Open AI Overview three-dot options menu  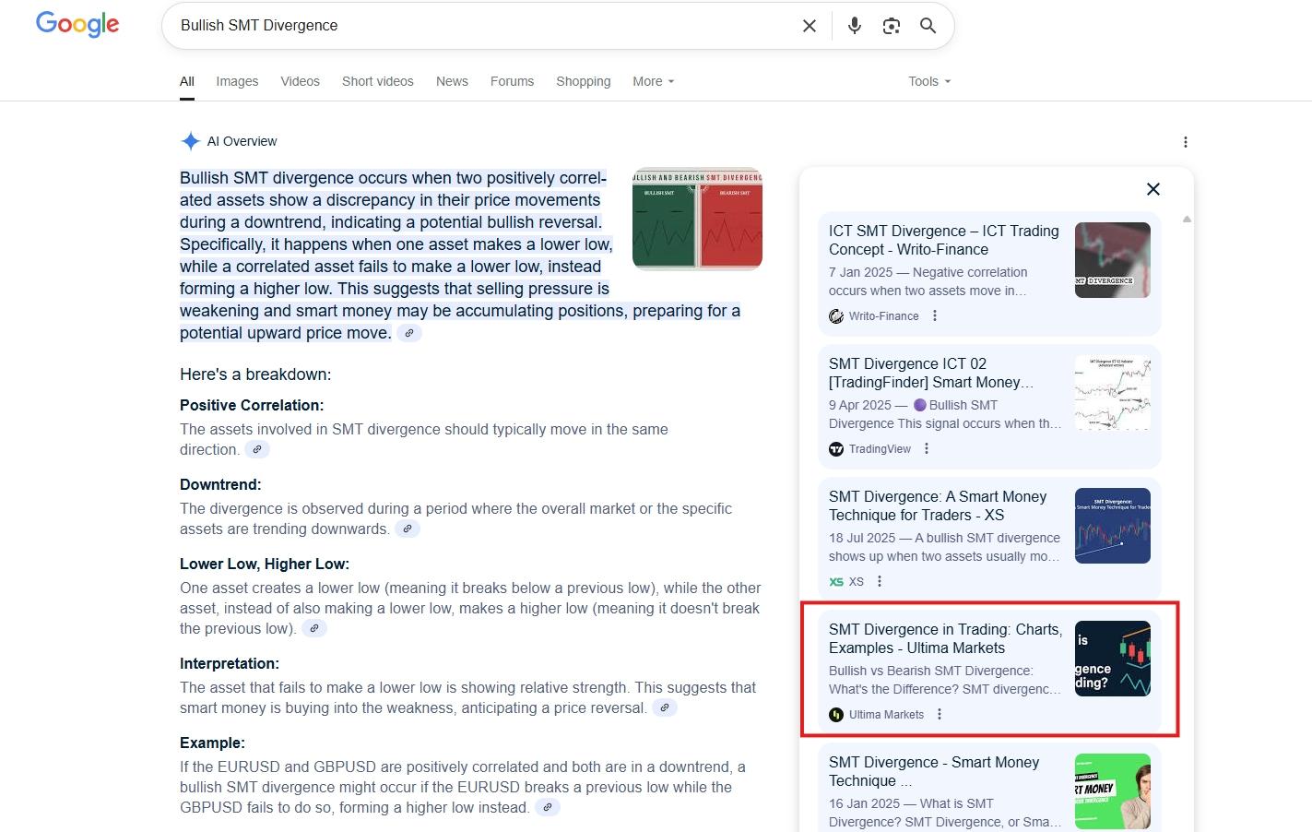[x=1186, y=142]
